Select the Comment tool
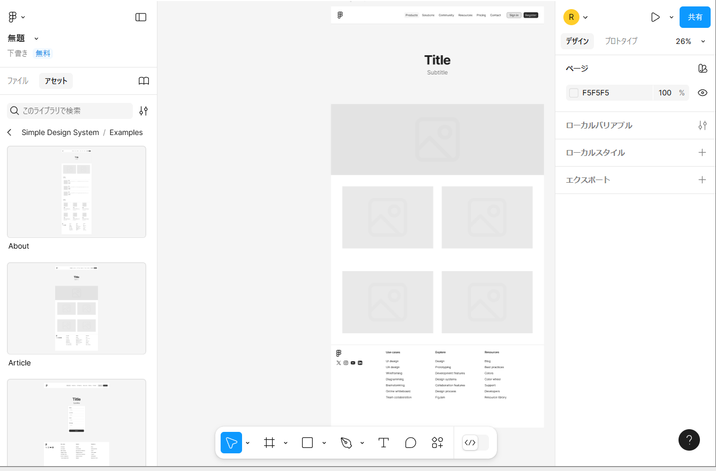716x471 pixels. pos(411,443)
